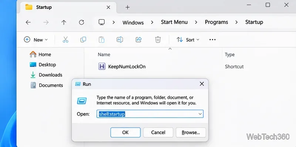
Task: Click the Home icon in sidebar
Action: [33, 54]
